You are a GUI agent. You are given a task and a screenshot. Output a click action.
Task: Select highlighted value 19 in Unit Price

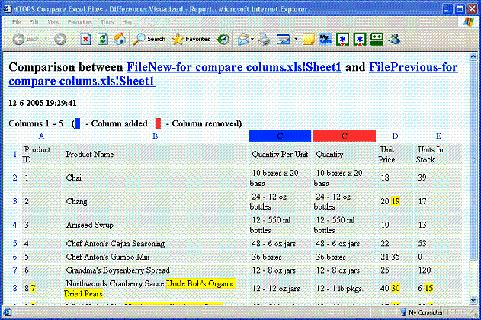[x=396, y=201]
